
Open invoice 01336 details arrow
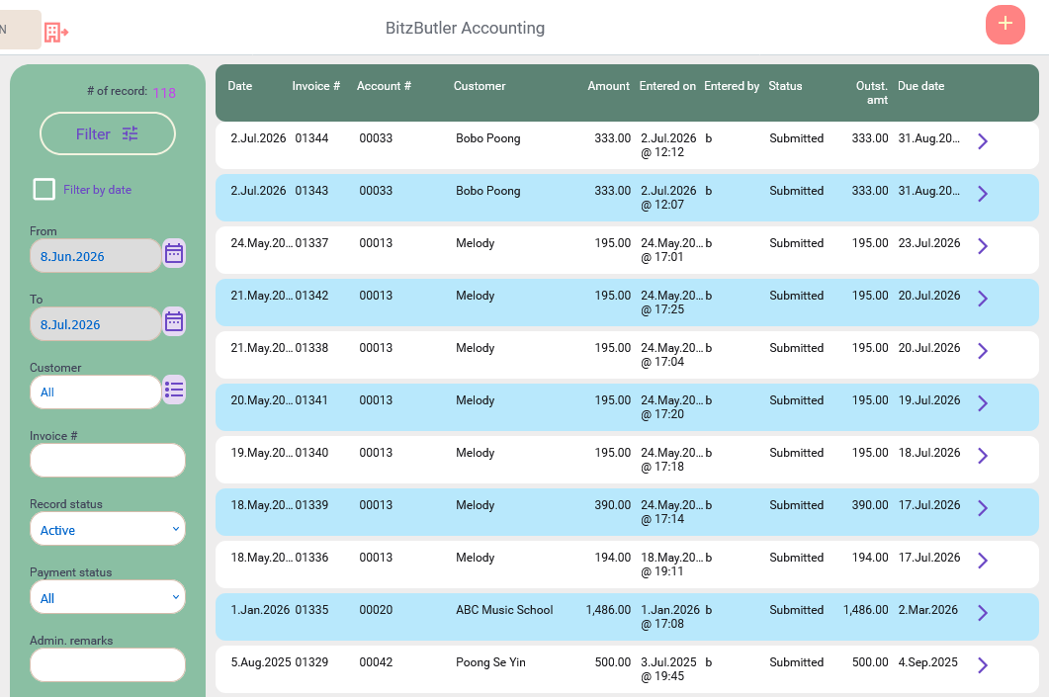tap(982, 561)
